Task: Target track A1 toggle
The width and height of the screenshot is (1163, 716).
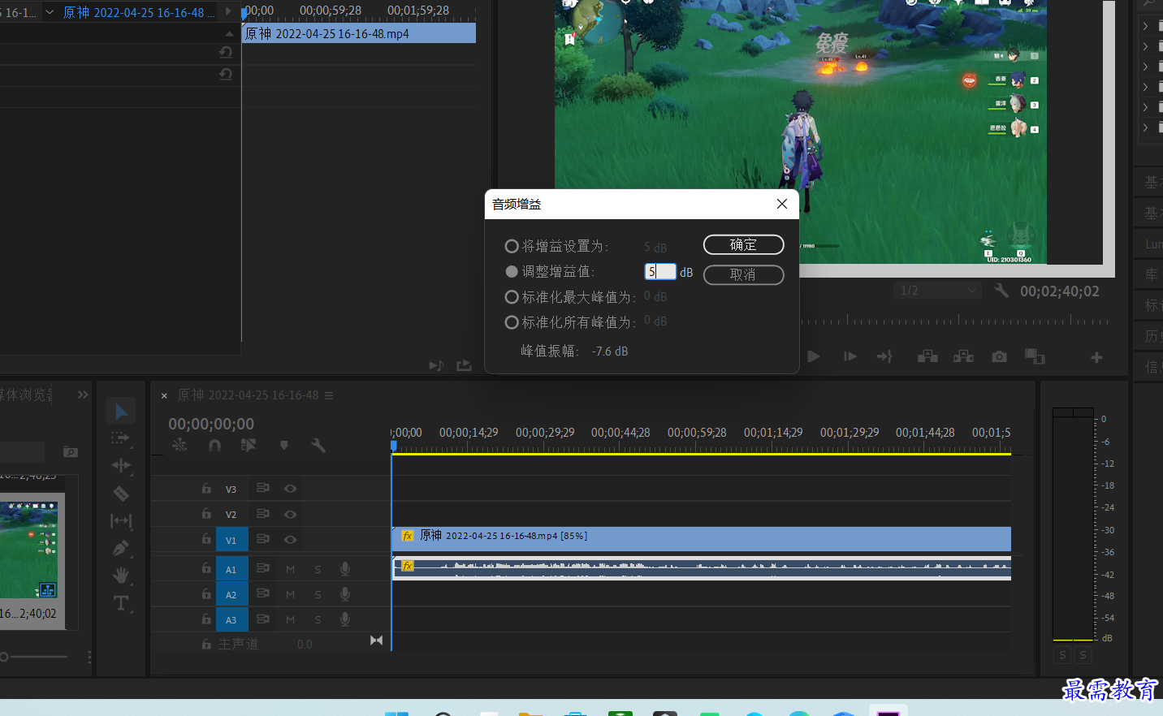Action: click(231, 570)
